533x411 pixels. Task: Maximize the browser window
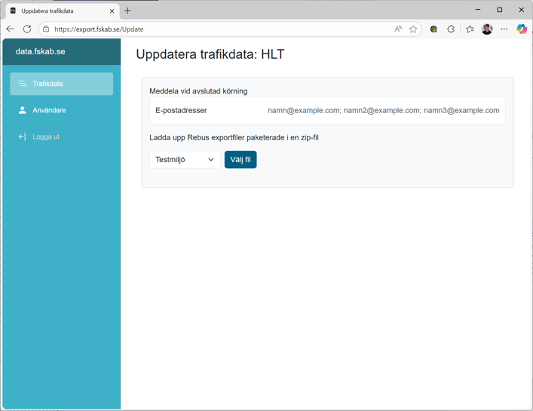click(500, 10)
